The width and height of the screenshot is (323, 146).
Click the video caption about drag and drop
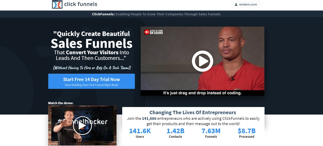pos(202,93)
